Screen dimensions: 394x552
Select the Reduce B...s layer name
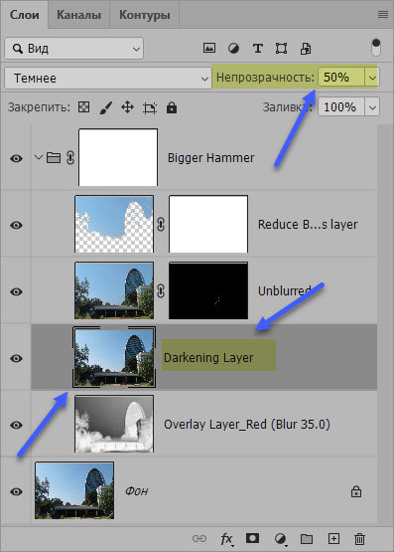point(308,224)
